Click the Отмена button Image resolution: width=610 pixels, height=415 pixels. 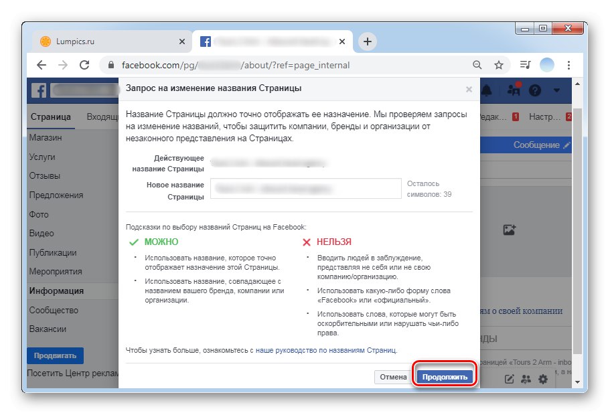(x=393, y=377)
